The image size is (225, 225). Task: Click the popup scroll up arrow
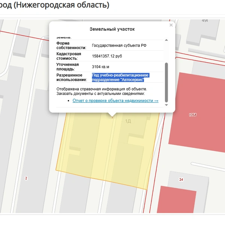click(x=166, y=40)
